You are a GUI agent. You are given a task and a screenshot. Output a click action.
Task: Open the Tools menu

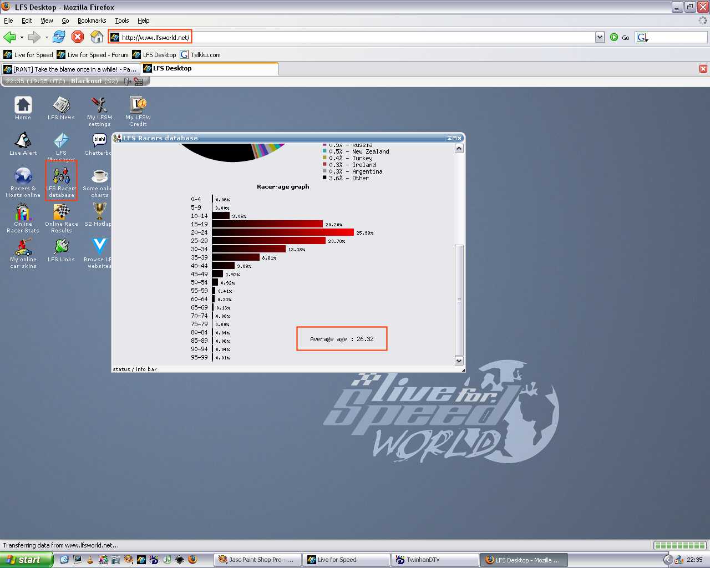point(122,21)
